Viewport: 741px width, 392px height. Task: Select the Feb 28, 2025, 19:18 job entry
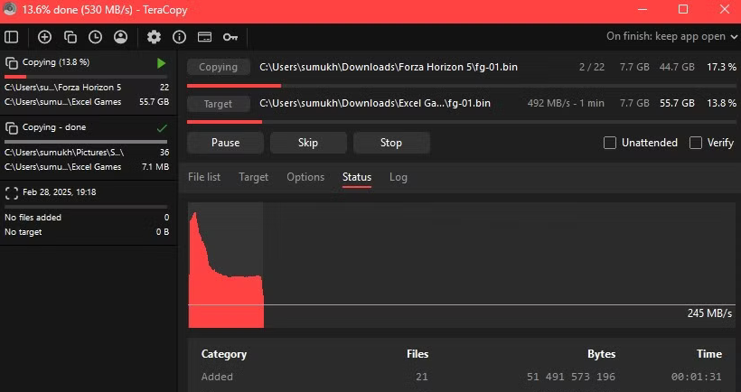click(89, 212)
